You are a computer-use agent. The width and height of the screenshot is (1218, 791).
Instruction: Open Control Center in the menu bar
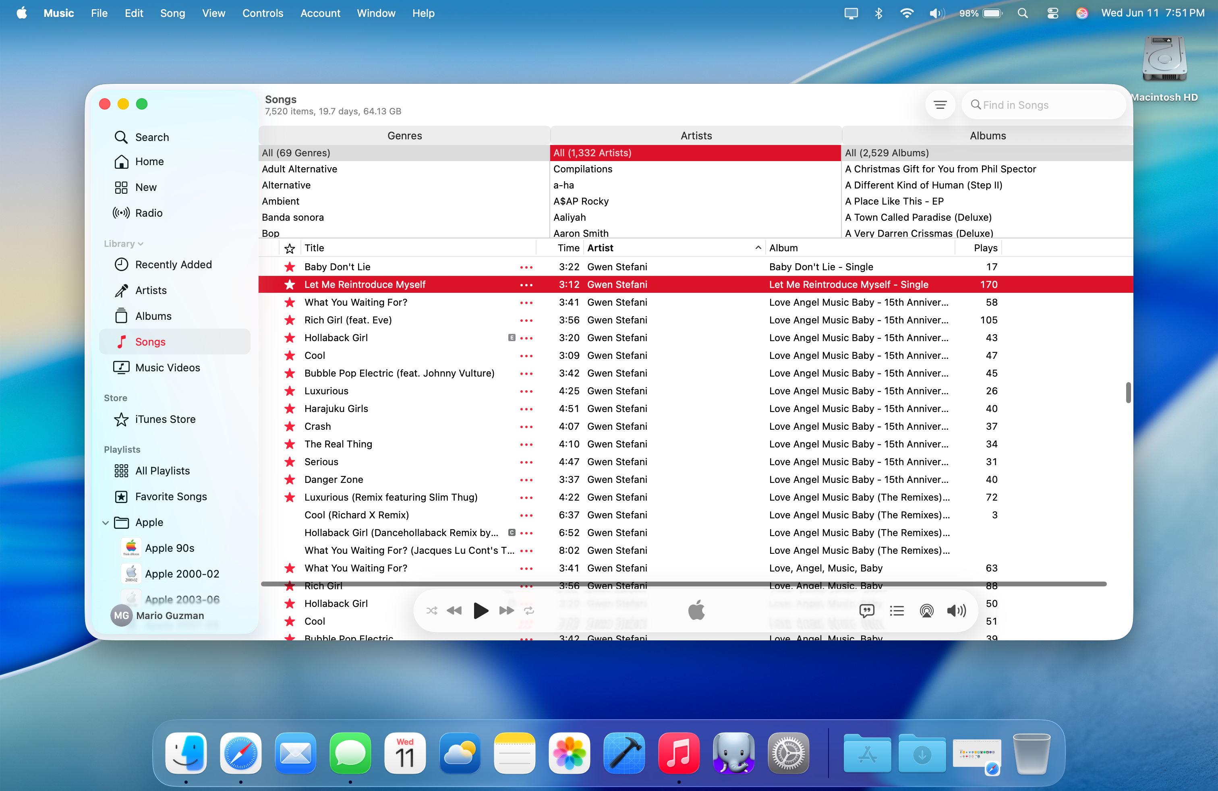click(1052, 13)
